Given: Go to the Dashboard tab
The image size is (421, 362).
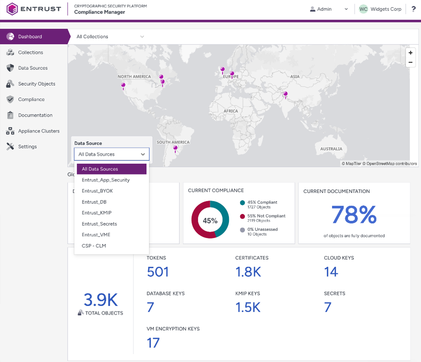Looking at the screenshot, I should point(30,37).
